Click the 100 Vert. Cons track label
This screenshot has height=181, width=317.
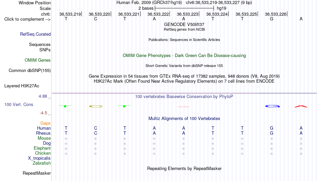pos(19,104)
